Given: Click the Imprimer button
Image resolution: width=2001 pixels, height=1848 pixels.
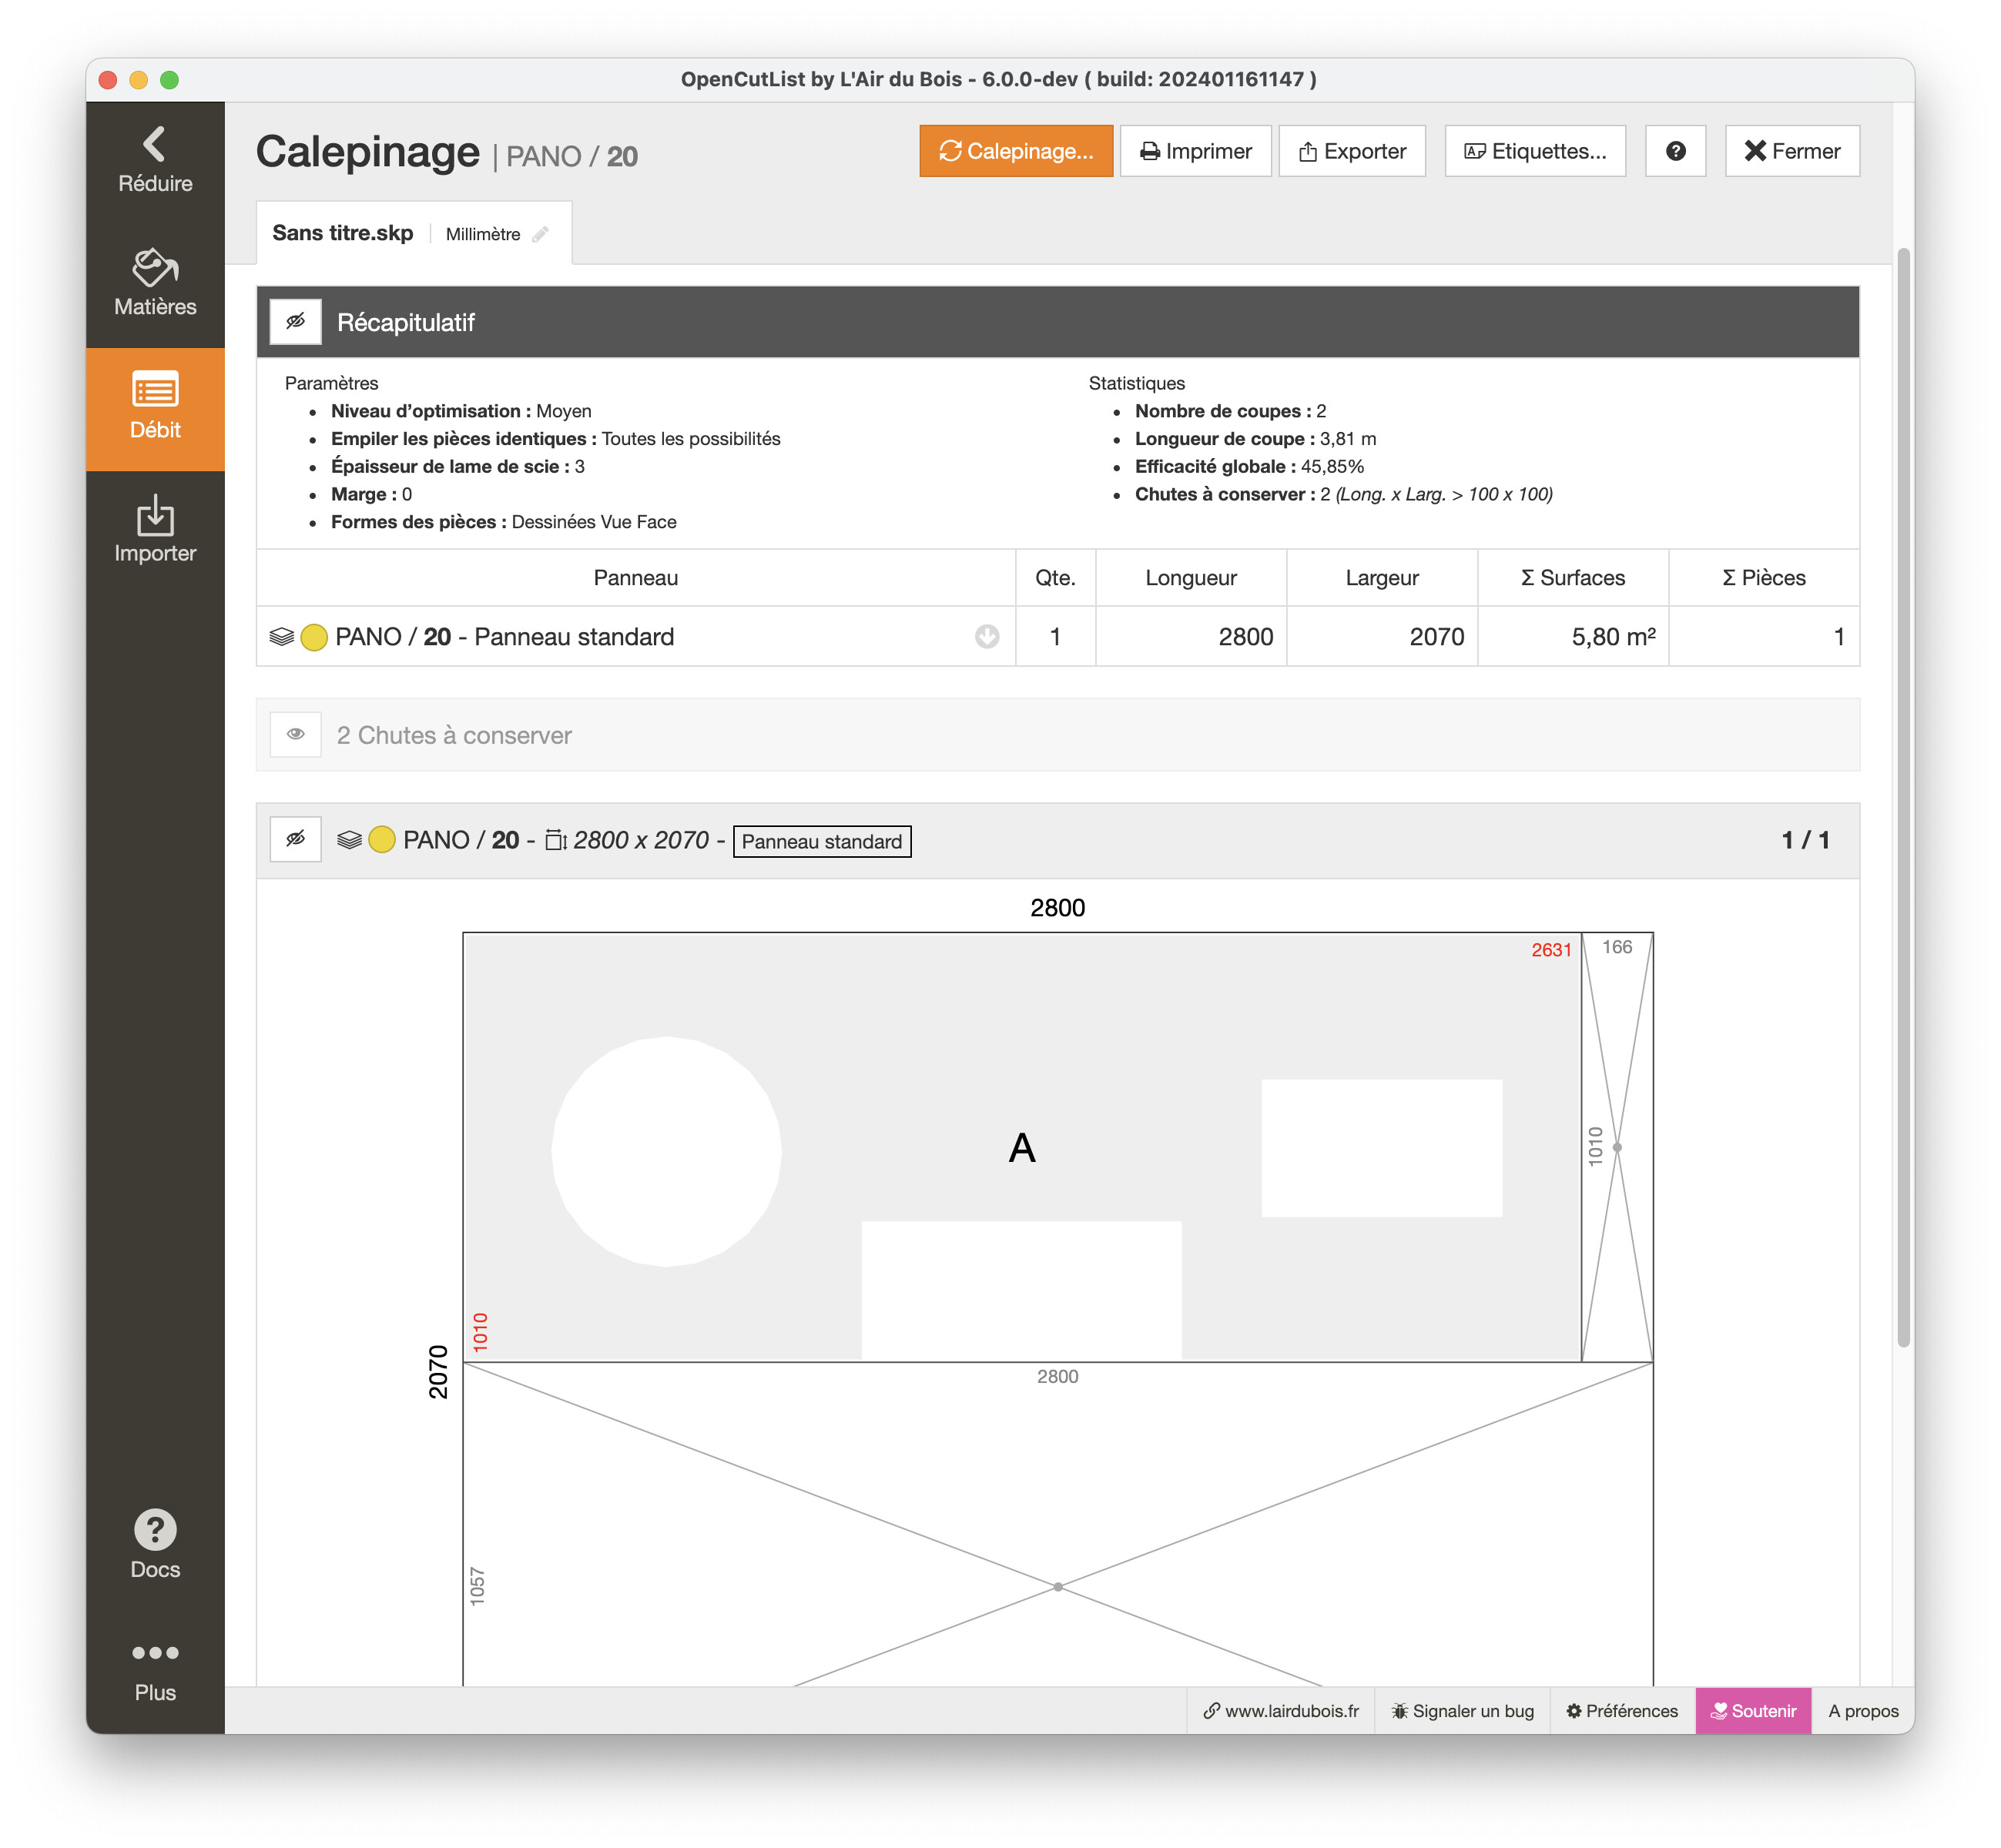Looking at the screenshot, I should pos(1195,151).
